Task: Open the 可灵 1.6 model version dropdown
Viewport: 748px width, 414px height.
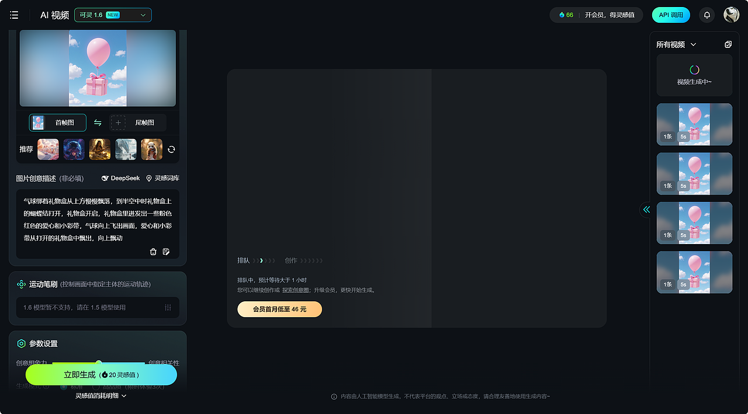Action: pos(113,15)
